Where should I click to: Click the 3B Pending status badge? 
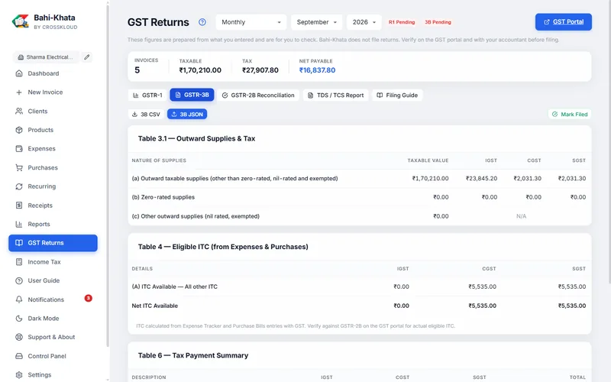coord(438,22)
